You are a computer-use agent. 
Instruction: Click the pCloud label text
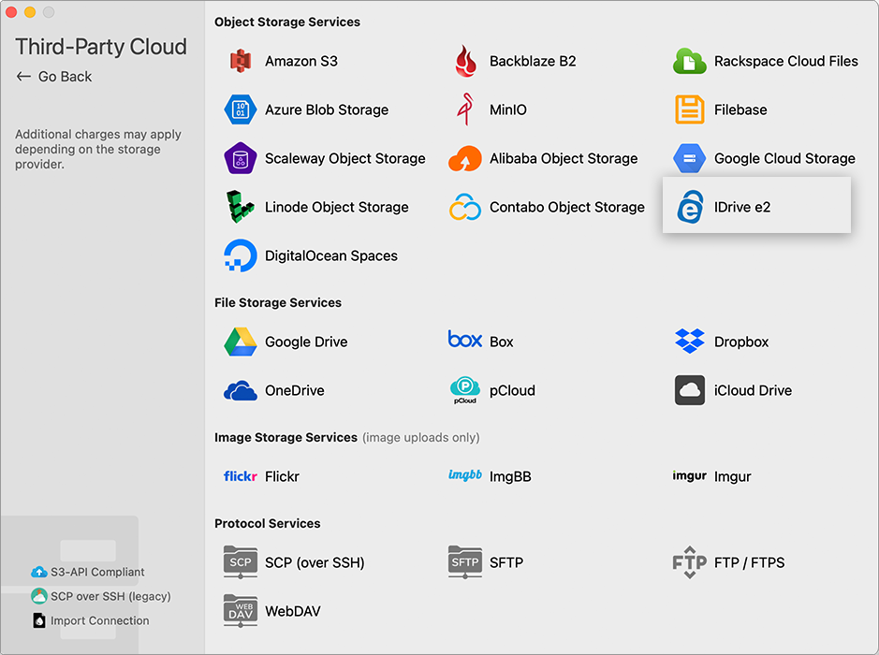coord(512,390)
